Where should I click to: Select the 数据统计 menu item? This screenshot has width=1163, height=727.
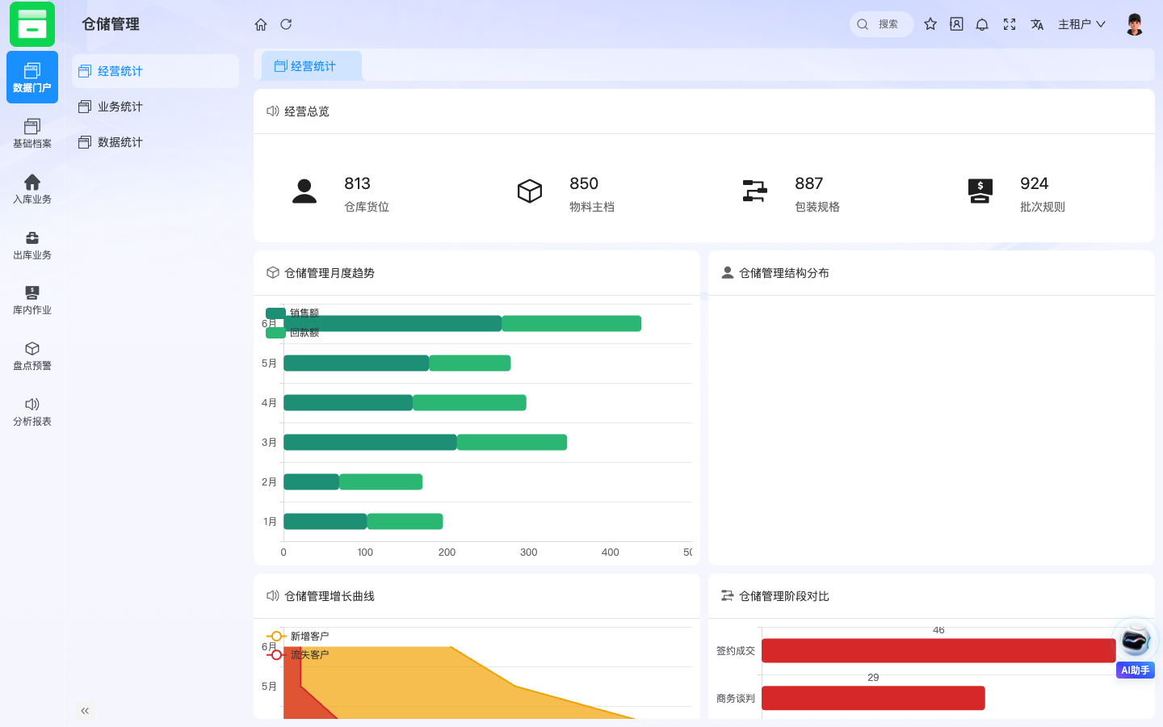pos(155,142)
